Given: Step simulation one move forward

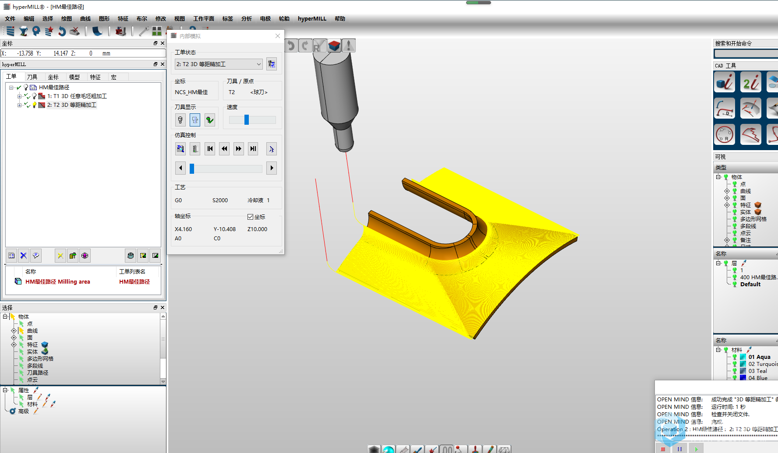Looking at the screenshot, I should (x=272, y=168).
